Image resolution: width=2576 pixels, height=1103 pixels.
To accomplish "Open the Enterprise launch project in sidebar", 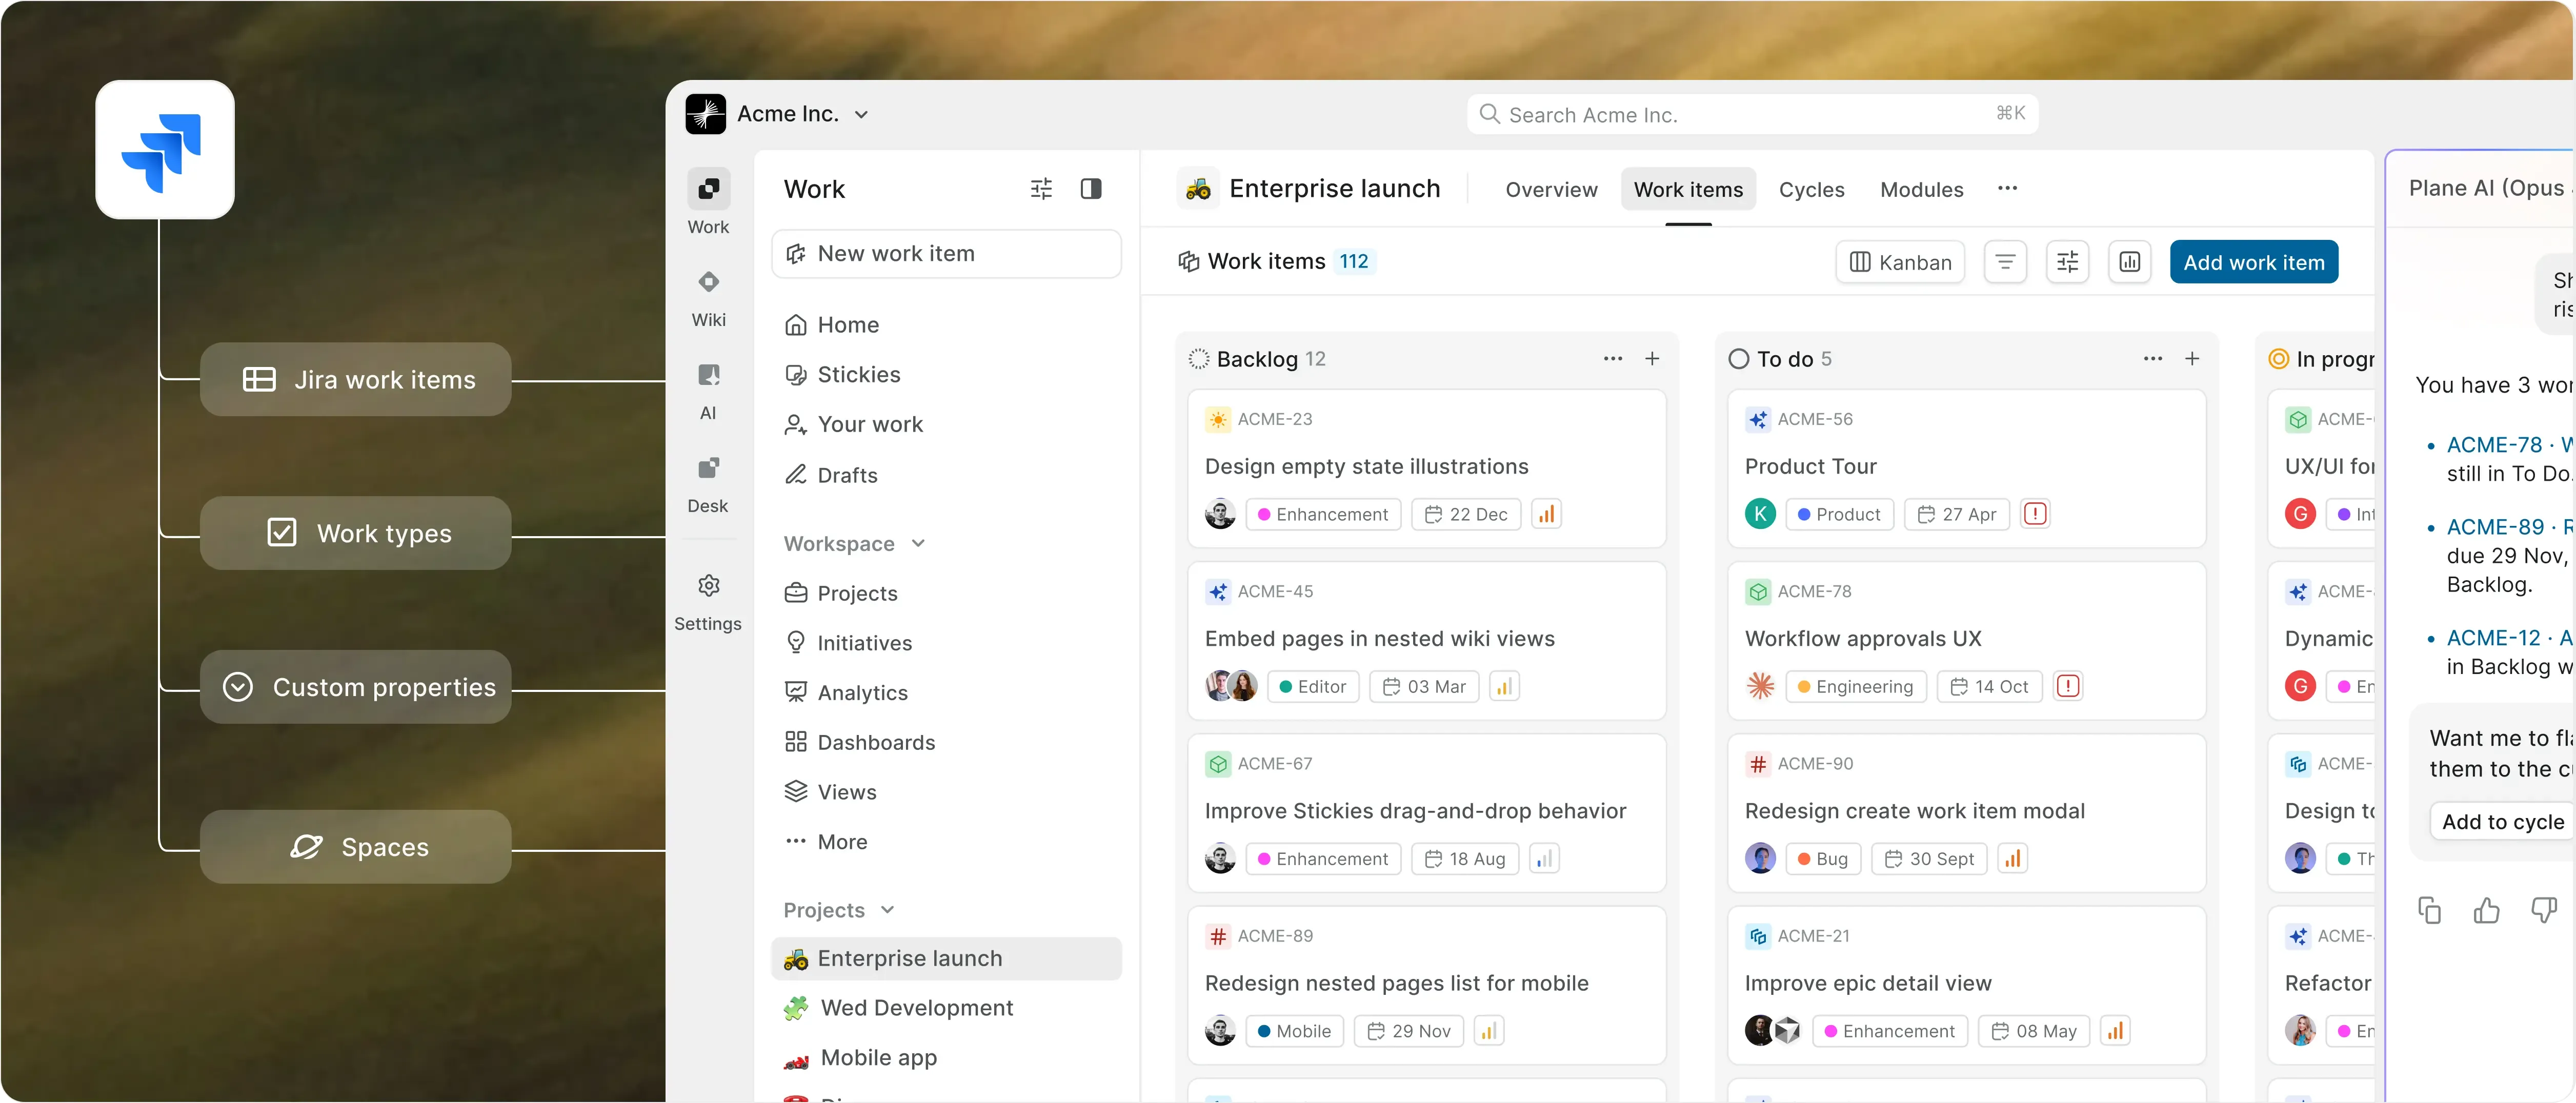I will pos(946,958).
